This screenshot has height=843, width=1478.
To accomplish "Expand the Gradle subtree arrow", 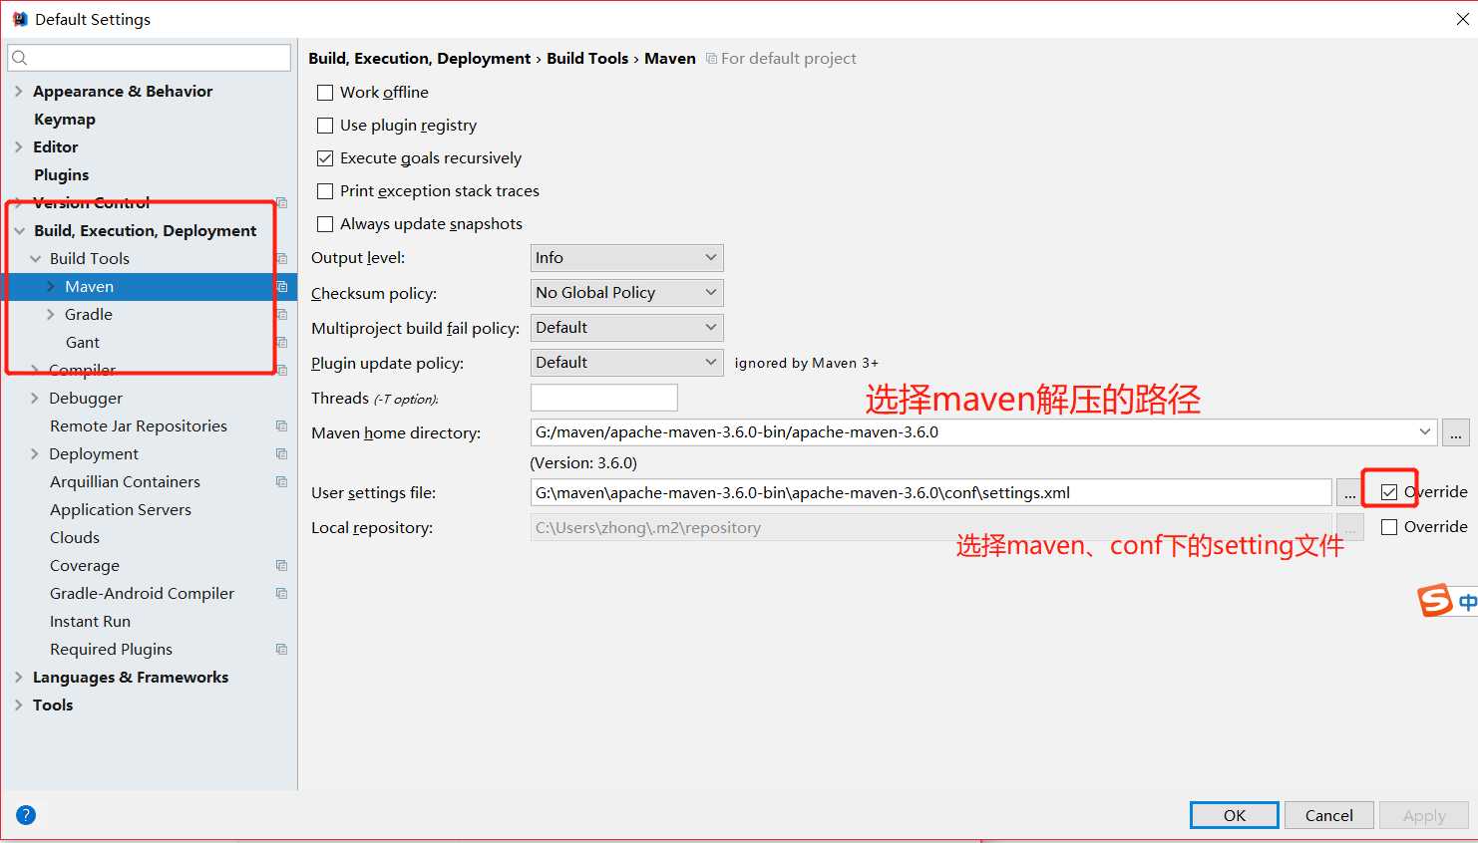I will pyautogui.click(x=51, y=314).
